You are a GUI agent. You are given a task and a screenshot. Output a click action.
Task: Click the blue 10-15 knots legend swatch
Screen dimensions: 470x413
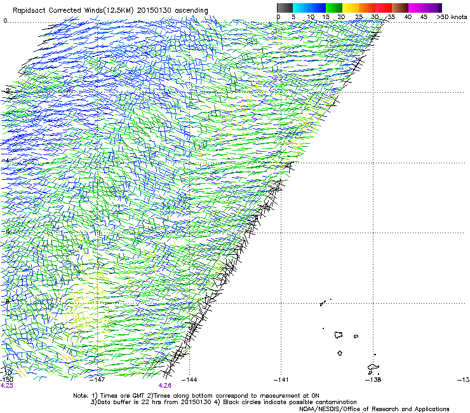(x=318, y=8)
